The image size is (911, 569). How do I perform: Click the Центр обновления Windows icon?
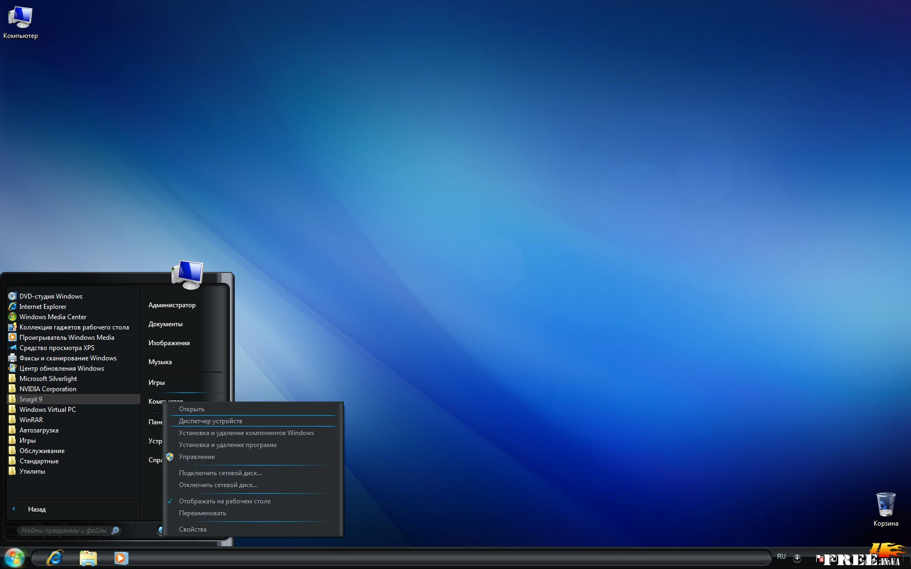(12, 368)
